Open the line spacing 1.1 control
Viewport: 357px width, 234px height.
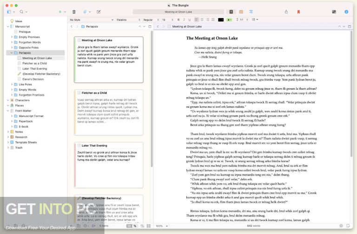tap(242, 20)
